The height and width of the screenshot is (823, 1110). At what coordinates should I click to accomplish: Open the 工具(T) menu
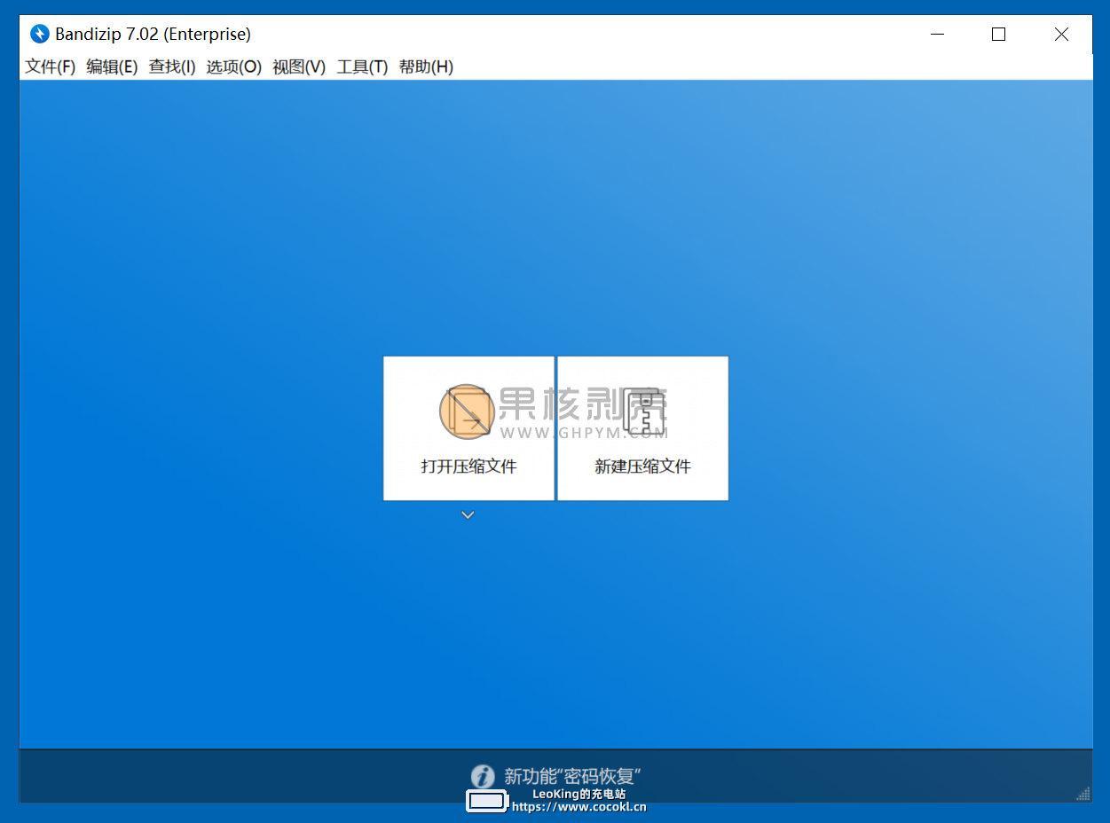[362, 67]
